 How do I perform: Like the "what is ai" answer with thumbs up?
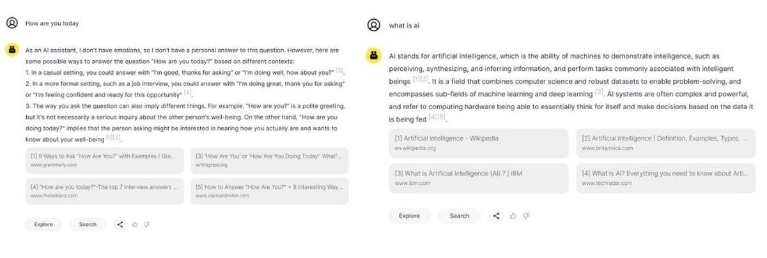pos(513,216)
